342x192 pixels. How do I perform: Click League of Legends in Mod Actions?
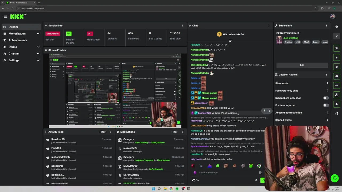(144, 160)
